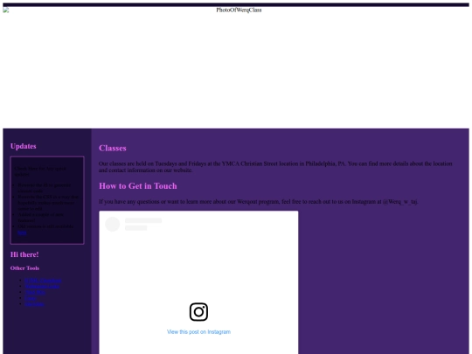The width and height of the screenshot is (472, 354).
Task: Click the 'here' link in the Updates box
Action: tap(22, 233)
